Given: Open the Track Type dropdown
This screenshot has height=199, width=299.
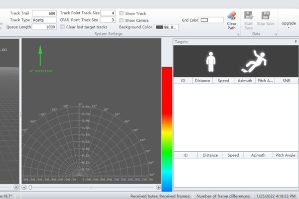Looking at the screenshot, I should 44,20.
